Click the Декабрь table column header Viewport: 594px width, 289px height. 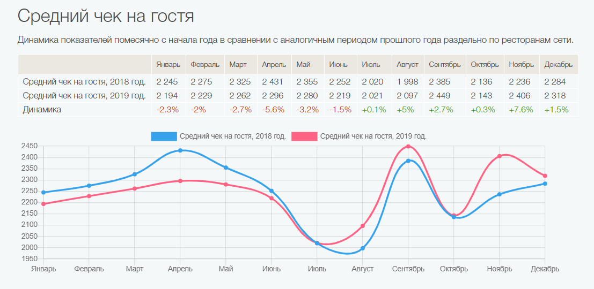coord(558,65)
